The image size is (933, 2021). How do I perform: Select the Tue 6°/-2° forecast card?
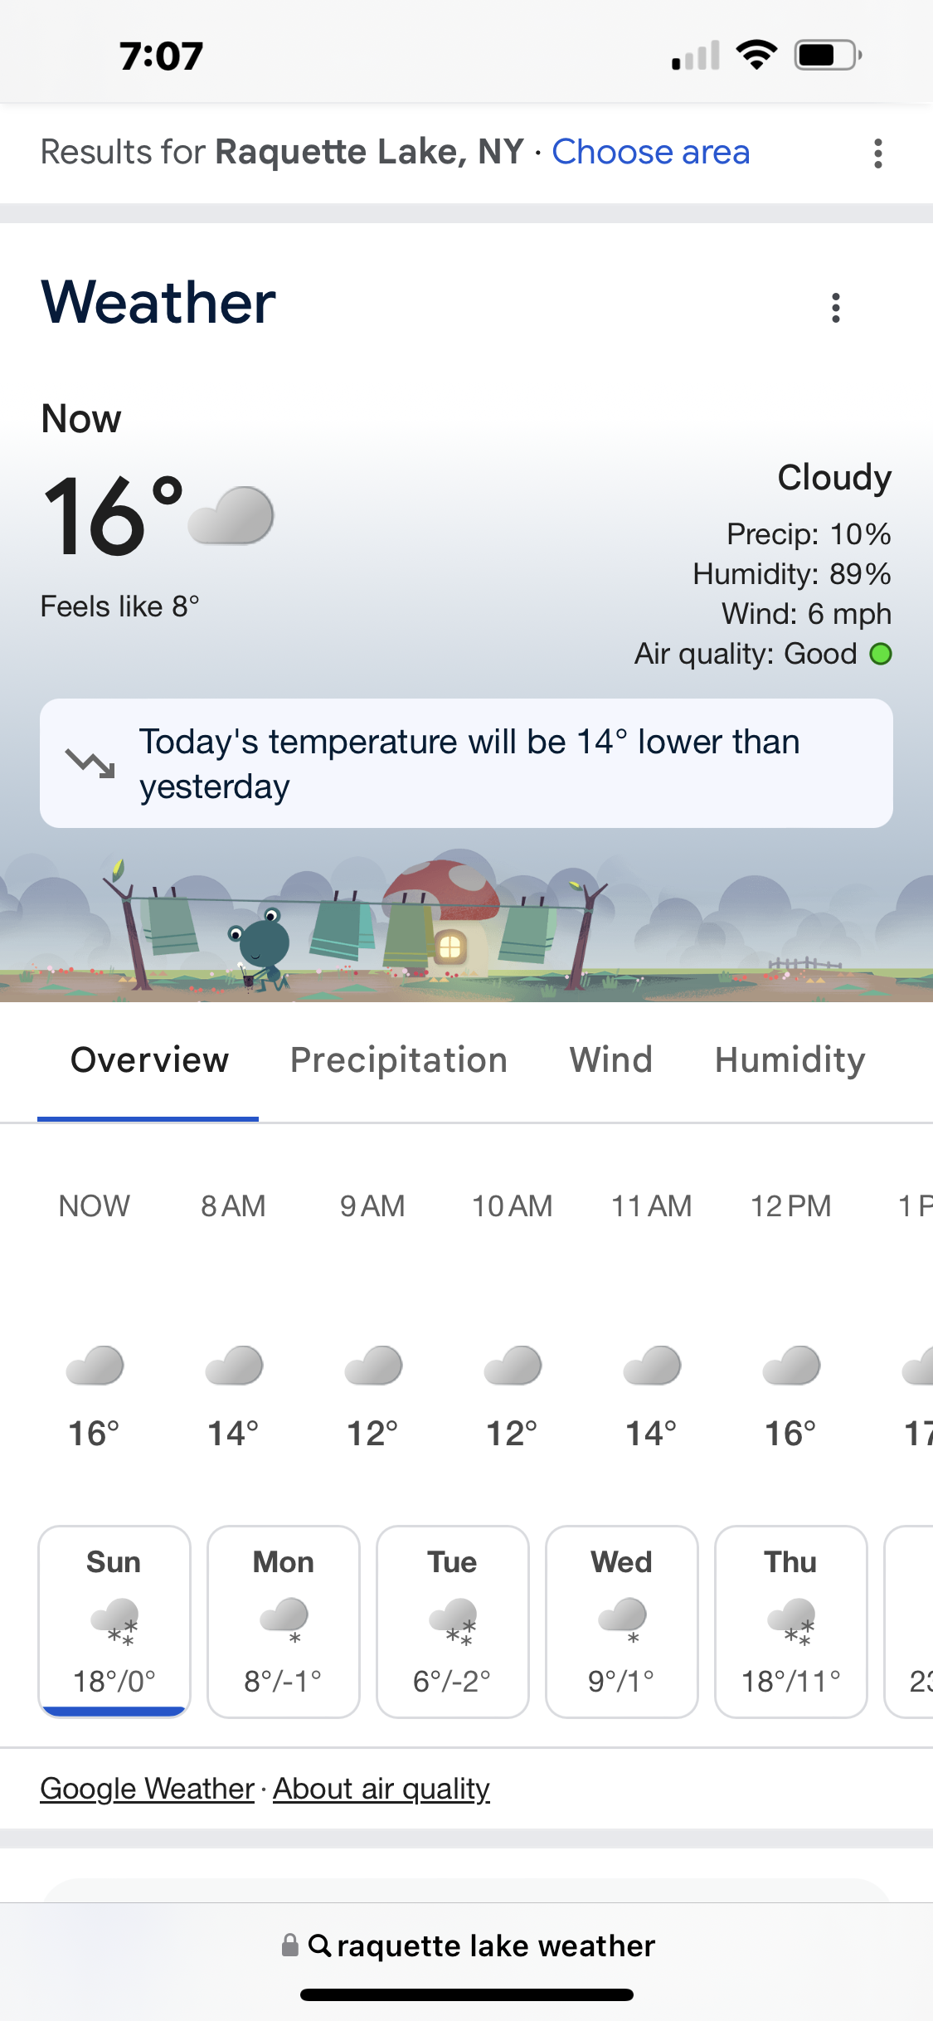point(453,1622)
